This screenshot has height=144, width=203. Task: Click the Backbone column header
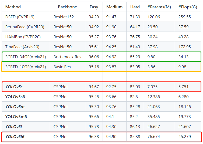pyautogui.click(x=67, y=7)
